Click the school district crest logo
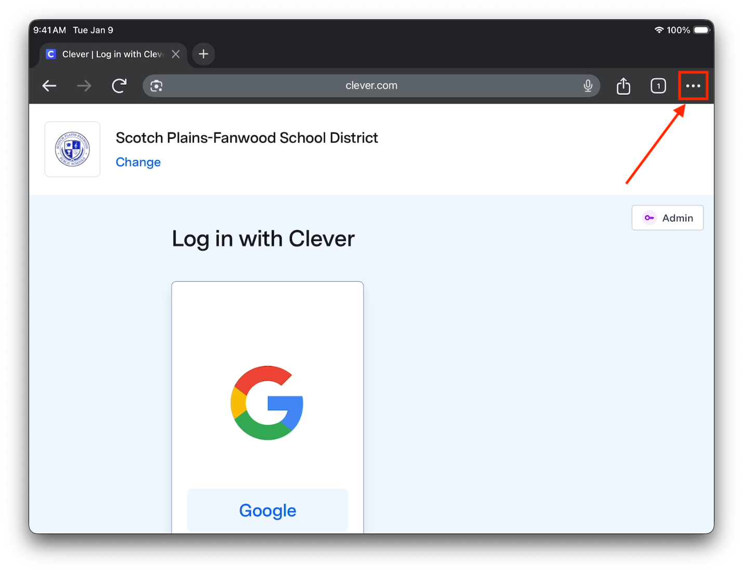The width and height of the screenshot is (743, 572). 72,149
